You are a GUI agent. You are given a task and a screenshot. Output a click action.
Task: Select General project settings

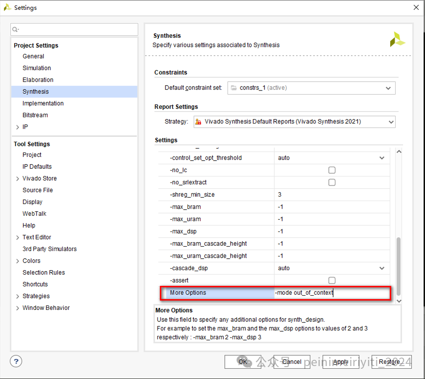33,56
